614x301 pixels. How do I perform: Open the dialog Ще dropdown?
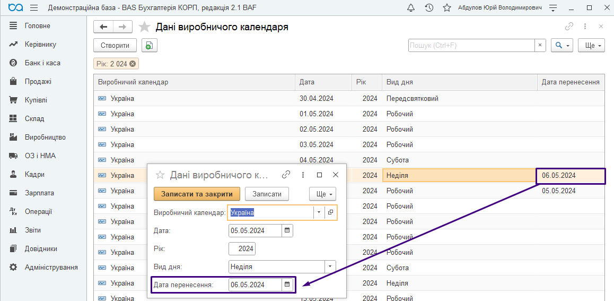point(323,194)
